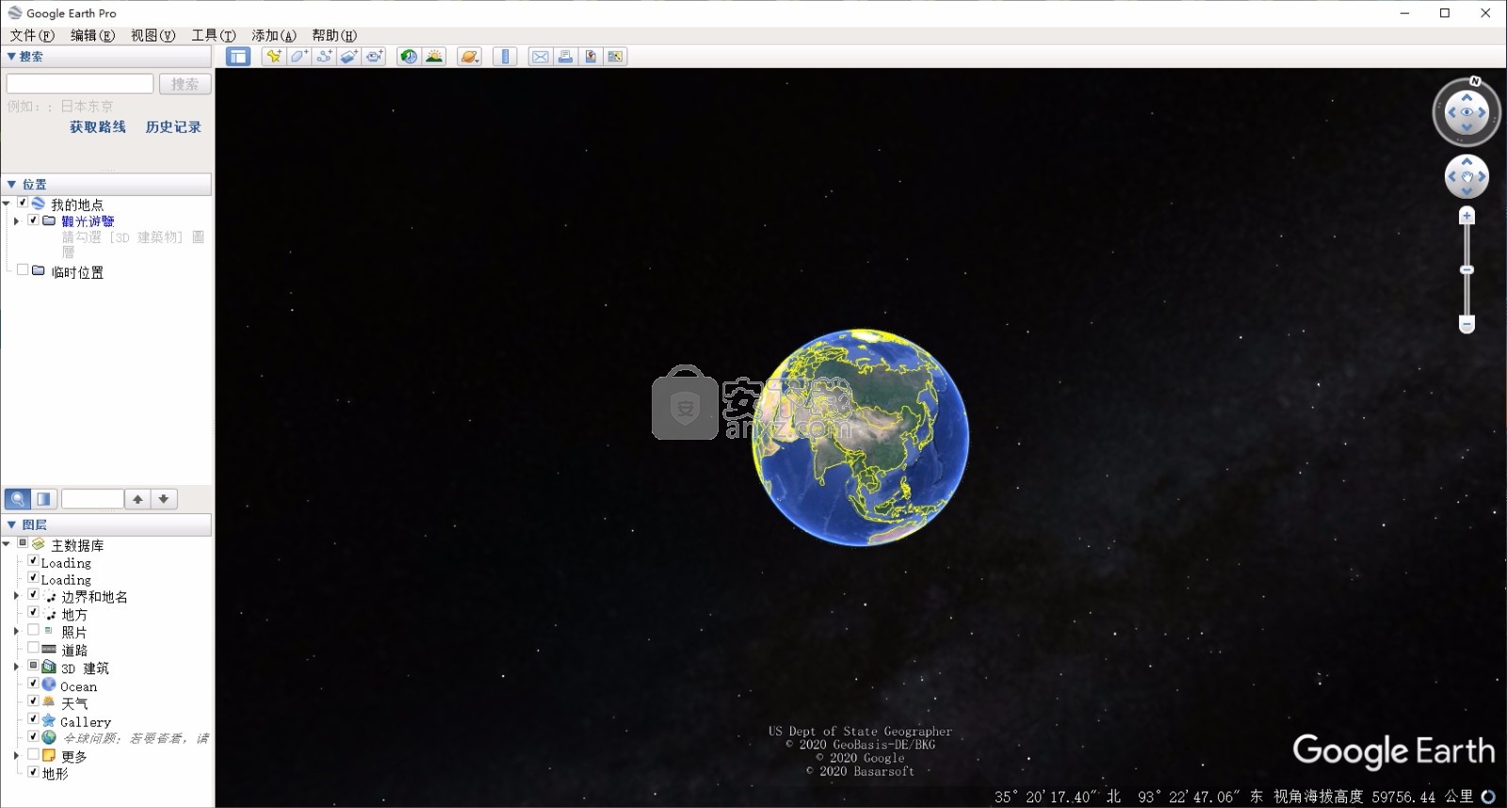Open the 视图(V) menu

pos(153,35)
